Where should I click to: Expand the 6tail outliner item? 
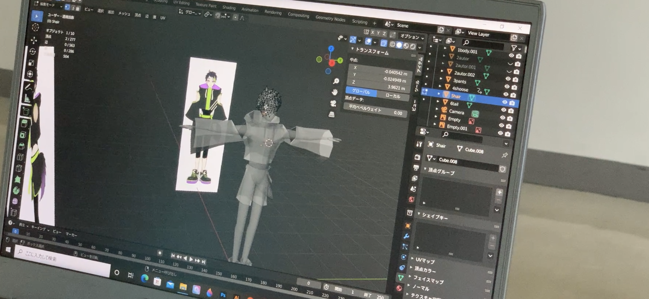[x=437, y=101]
